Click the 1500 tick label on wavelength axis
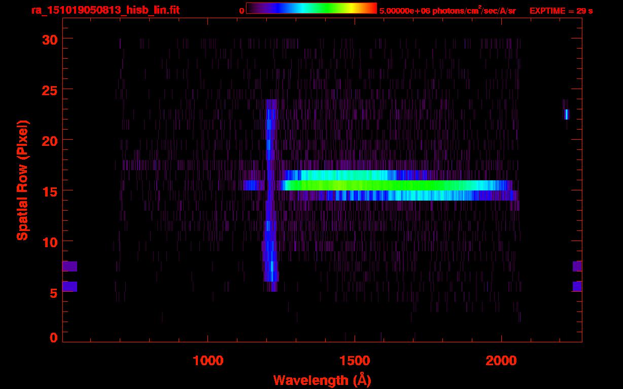This screenshot has height=389, width=623. pyautogui.click(x=355, y=361)
